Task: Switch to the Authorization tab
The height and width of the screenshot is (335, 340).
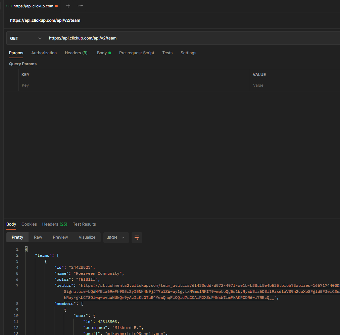Action: pyautogui.click(x=44, y=53)
